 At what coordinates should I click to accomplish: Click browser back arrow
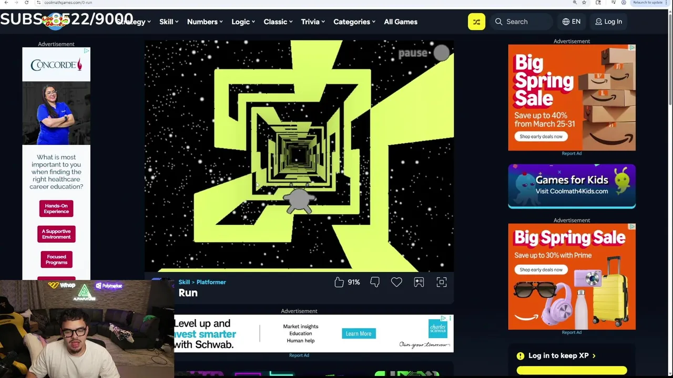6,3
